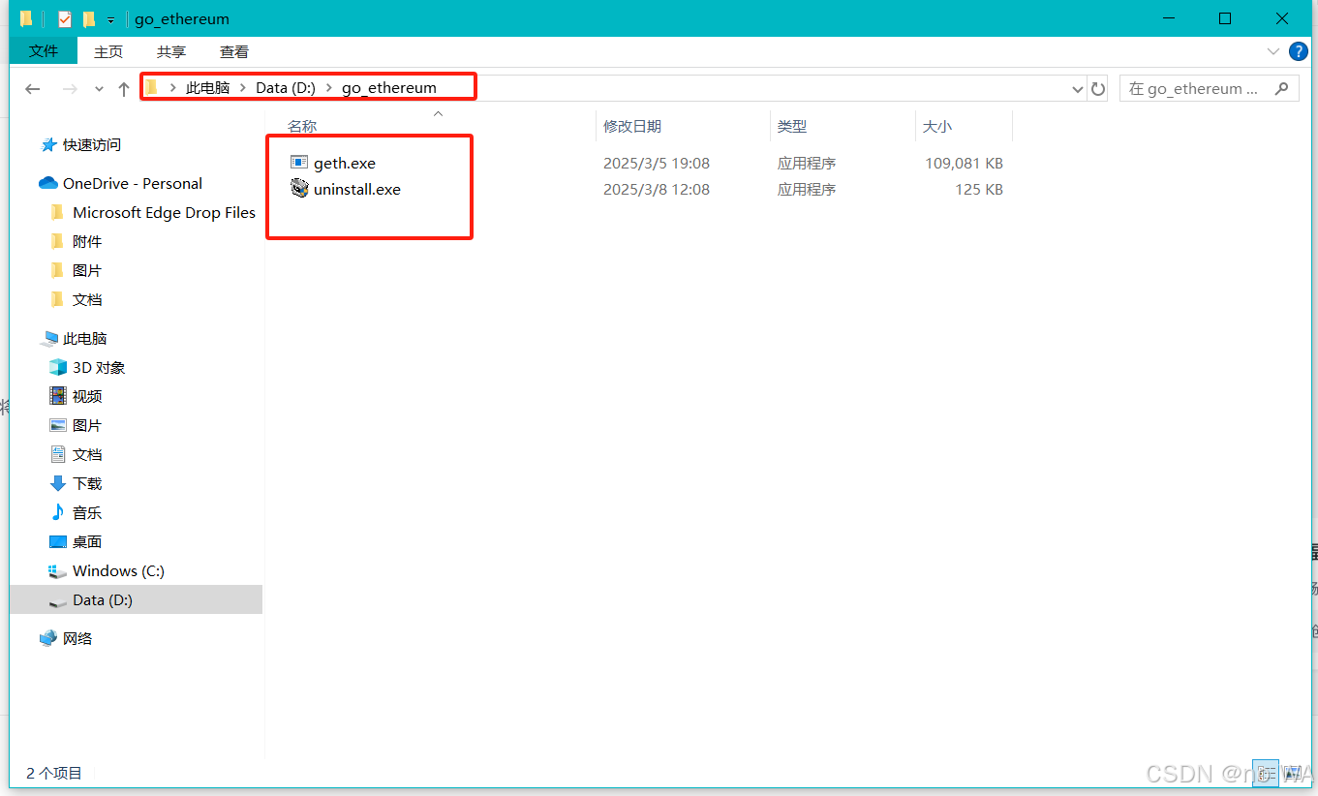The image size is (1318, 796).
Task: Switch to details view in status bar
Action: pos(1266,773)
